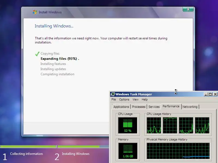Click the second CPU Usage History graph
This screenshot has width=218, height=163.
coord(170,125)
